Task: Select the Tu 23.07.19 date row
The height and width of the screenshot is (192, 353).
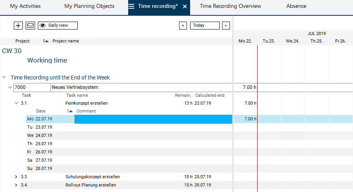Action: click(x=43, y=127)
